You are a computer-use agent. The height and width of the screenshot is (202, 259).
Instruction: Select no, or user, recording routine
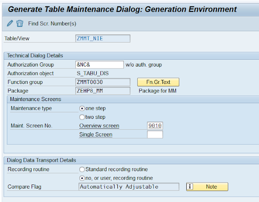[82, 178]
